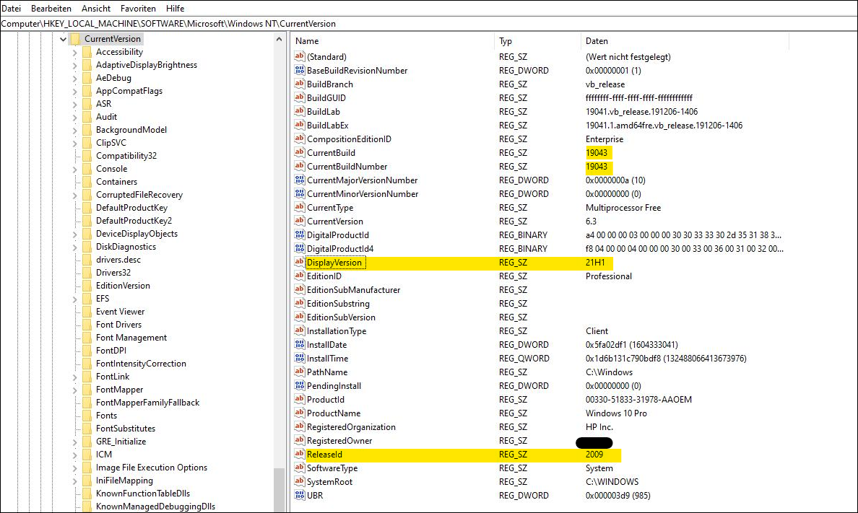Screen dimensions: 858x513
Task: Click the folder icon of CurrentVersion key
Action: pyautogui.click(x=74, y=38)
